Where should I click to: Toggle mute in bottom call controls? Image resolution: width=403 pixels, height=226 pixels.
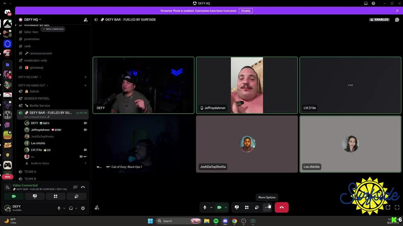(205, 207)
